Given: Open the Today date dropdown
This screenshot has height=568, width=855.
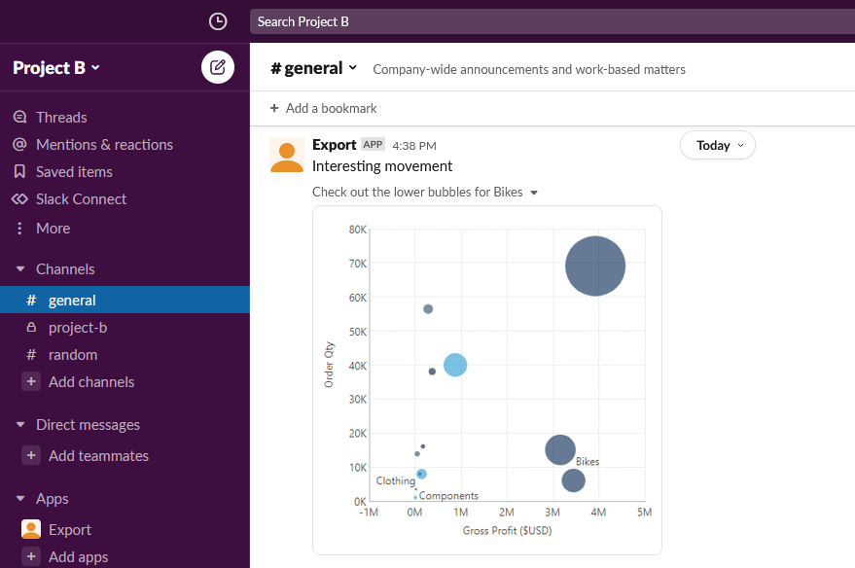Looking at the screenshot, I should pyautogui.click(x=718, y=145).
